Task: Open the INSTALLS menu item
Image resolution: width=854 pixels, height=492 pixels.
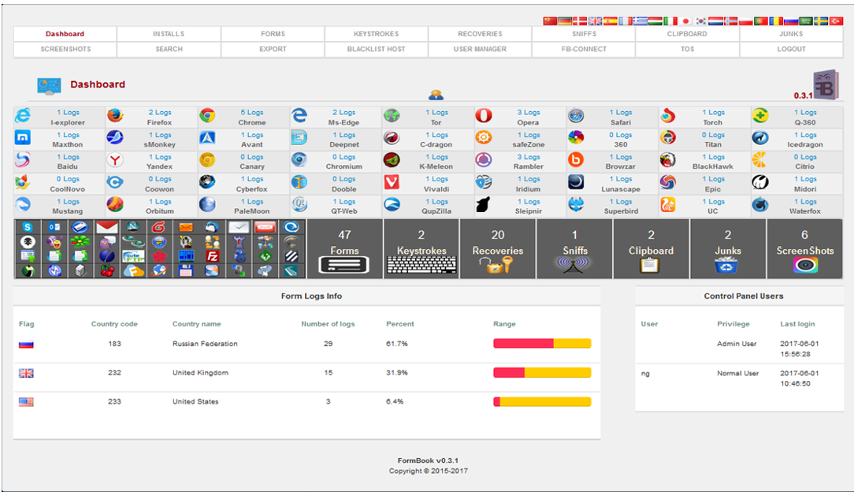Action: click(169, 34)
